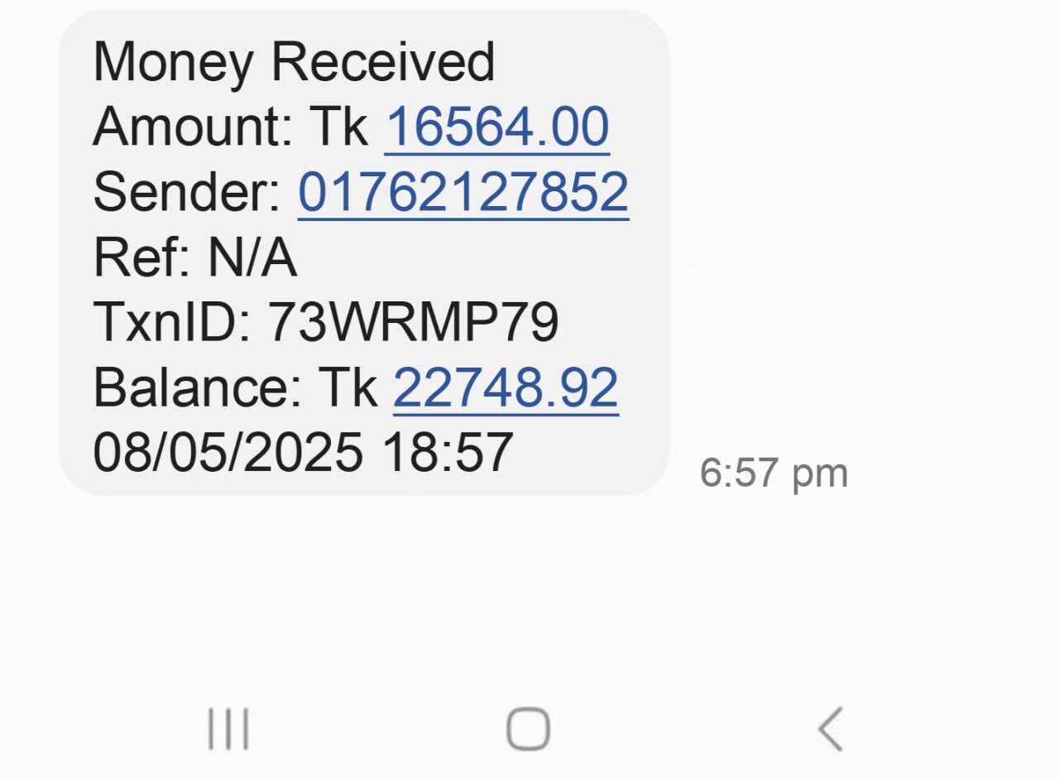Click the 18:57 time inside the message
Viewport: 1059px width, 779px height.
[448, 452]
